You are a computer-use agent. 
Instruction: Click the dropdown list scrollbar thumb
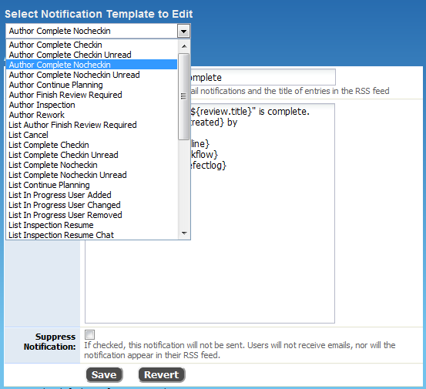pos(184,97)
